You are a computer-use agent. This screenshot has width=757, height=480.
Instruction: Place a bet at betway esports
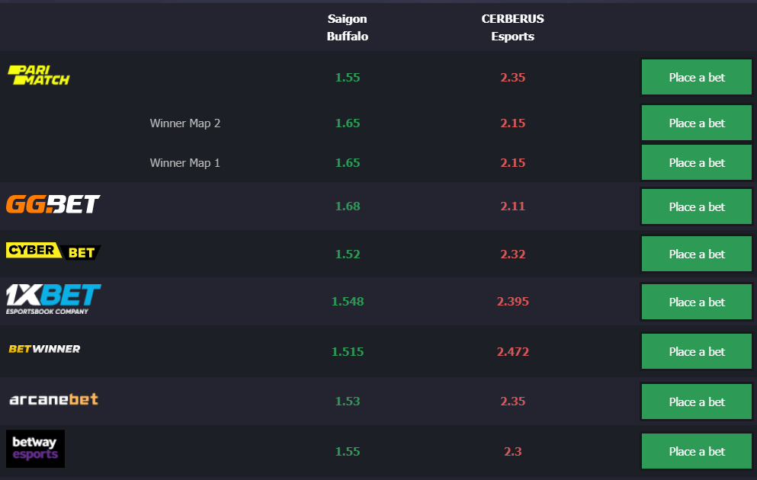(696, 452)
